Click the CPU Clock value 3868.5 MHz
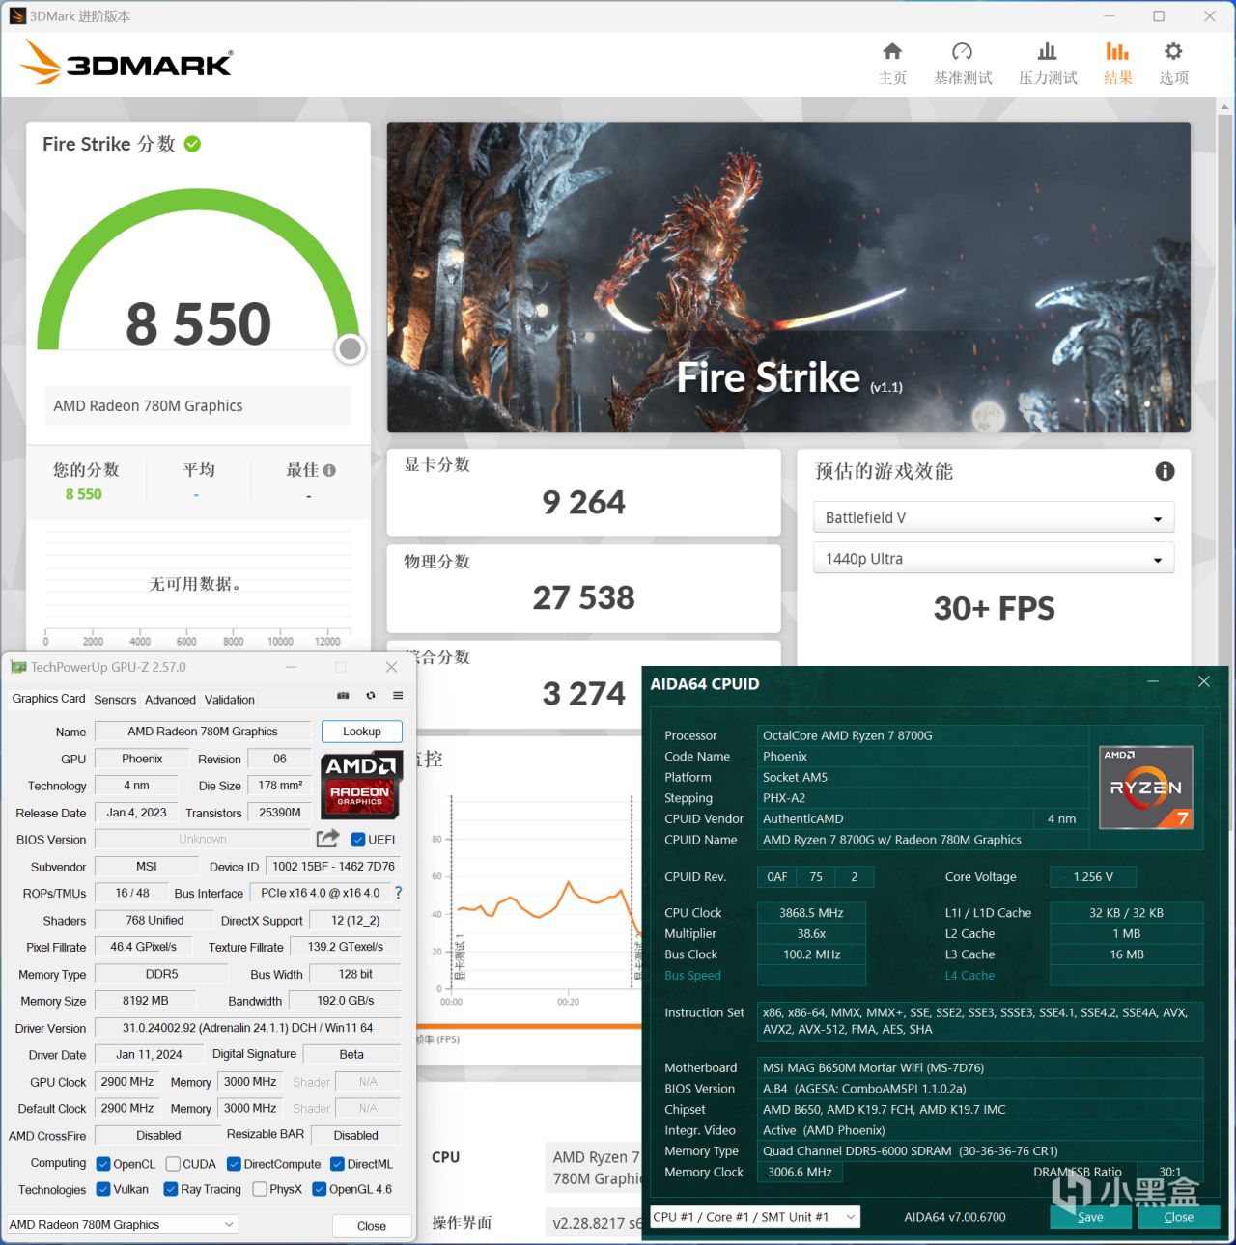 pos(811,913)
